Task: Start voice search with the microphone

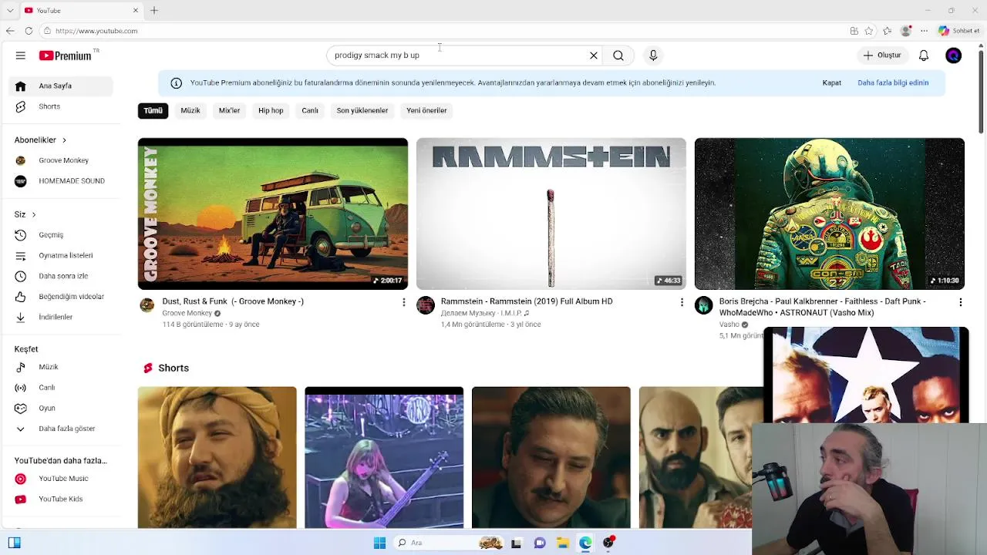Action: [653, 55]
